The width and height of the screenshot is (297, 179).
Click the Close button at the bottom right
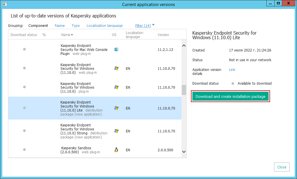282,167
